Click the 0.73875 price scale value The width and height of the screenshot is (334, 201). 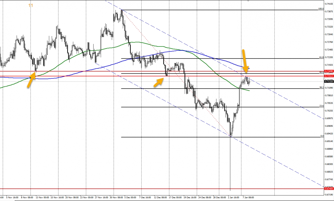pyautogui.click(x=329, y=12)
